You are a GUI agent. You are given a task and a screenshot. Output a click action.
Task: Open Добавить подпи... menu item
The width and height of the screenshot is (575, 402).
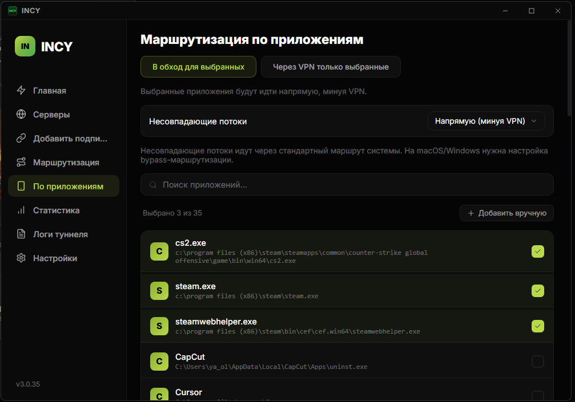[64, 139]
